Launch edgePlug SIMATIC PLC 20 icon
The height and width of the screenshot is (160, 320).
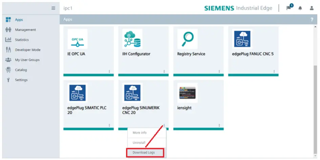(x=77, y=93)
